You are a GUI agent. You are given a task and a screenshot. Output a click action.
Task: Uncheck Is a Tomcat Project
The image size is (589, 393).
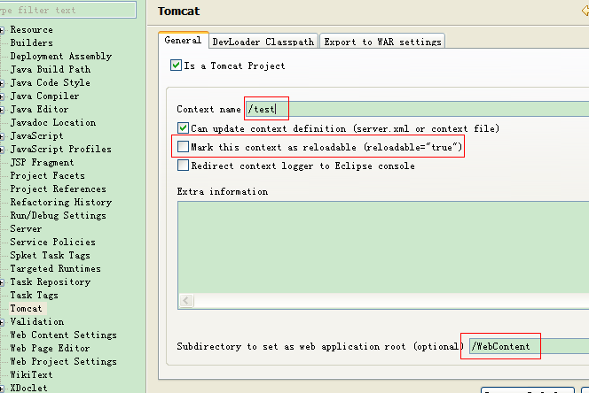[x=176, y=65]
